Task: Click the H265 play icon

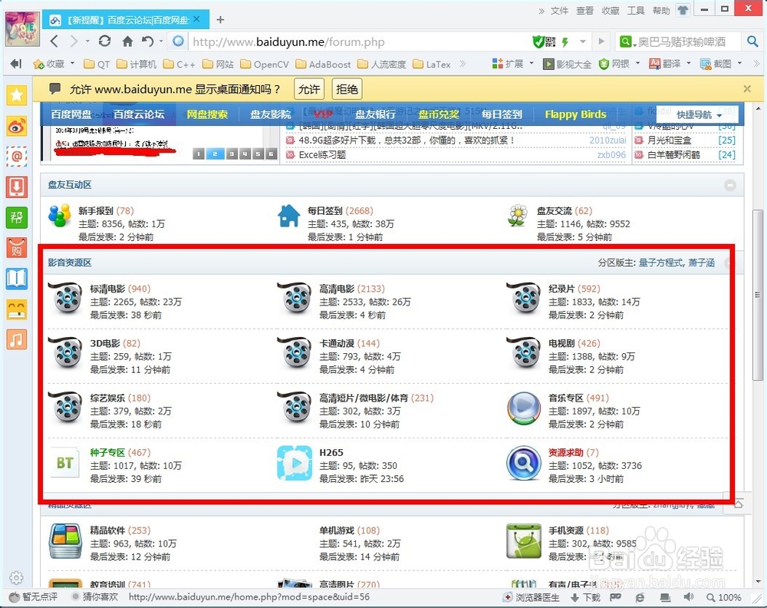Action: point(295,463)
